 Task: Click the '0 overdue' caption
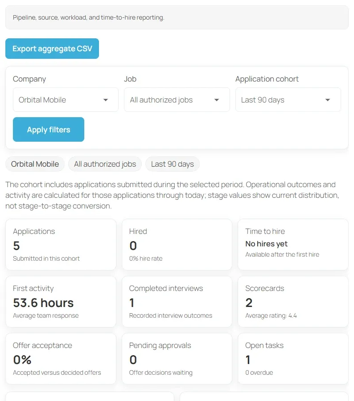(259, 372)
